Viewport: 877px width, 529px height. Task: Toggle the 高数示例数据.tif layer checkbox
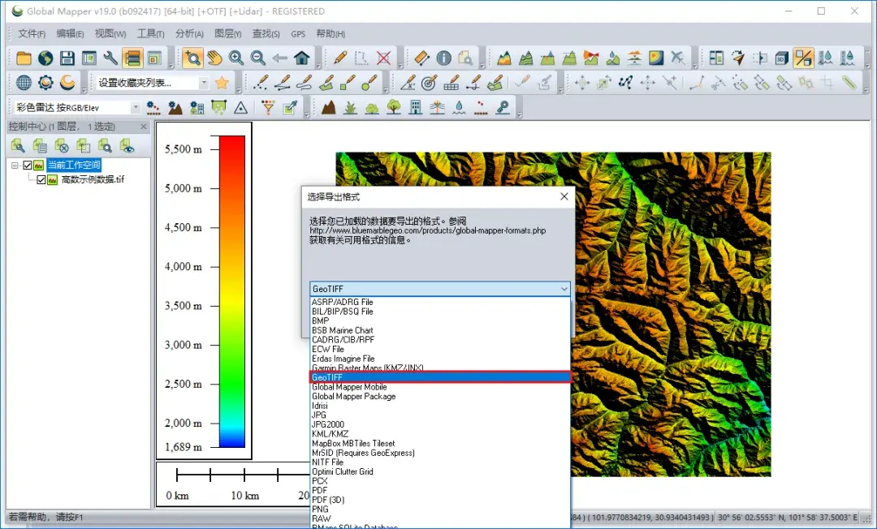41,180
